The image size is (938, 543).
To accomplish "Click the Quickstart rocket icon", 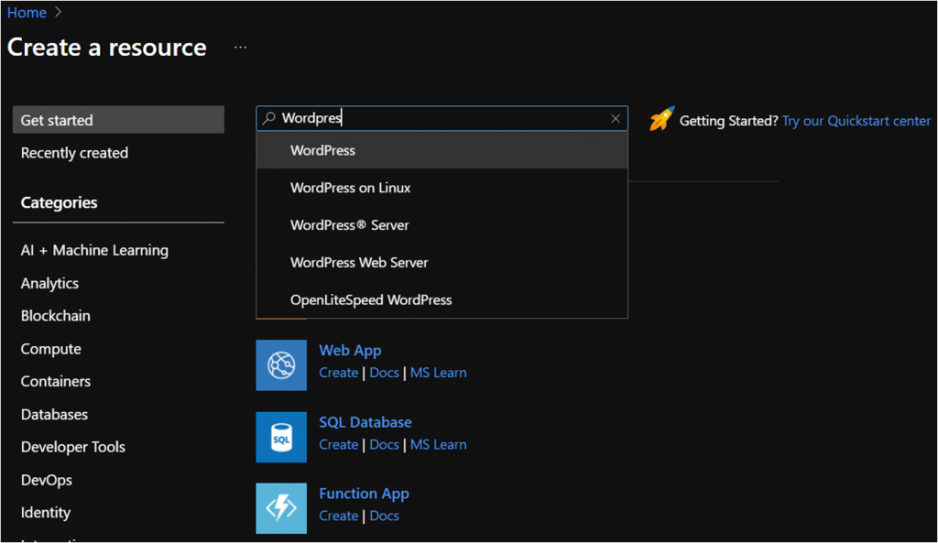I will (x=661, y=118).
